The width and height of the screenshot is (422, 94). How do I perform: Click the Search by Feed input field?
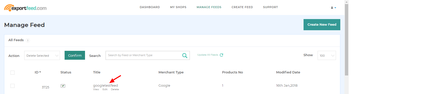click(x=144, y=55)
